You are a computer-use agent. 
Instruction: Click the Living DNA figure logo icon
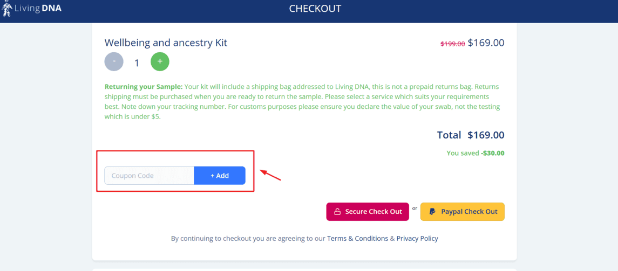click(x=7, y=8)
